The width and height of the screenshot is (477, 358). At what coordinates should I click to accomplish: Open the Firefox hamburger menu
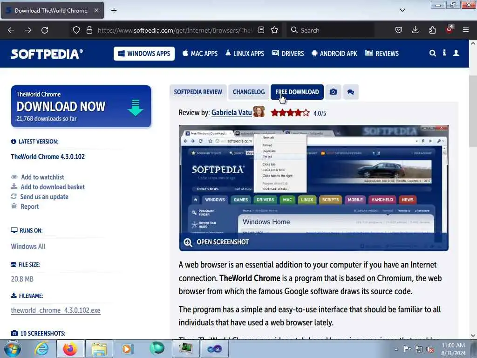click(466, 30)
